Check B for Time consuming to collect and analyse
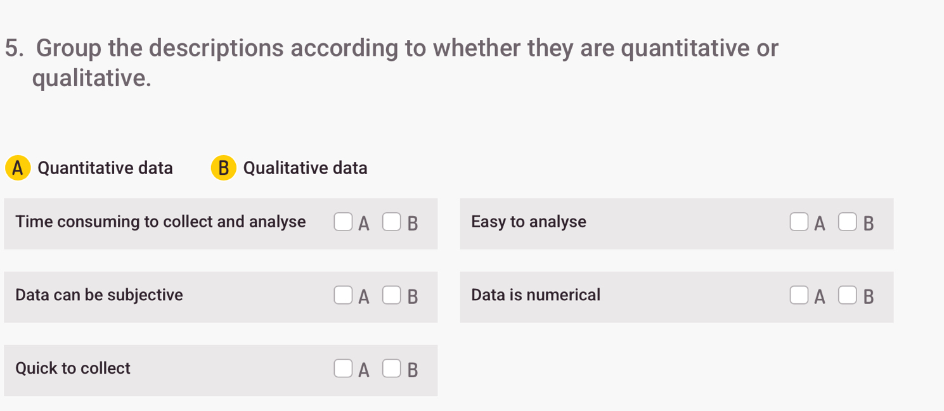 (x=392, y=222)
